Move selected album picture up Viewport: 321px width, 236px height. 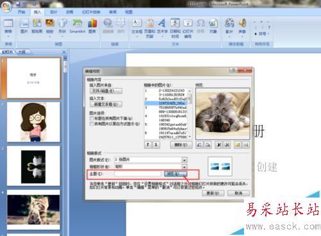[x=148, y=145]
